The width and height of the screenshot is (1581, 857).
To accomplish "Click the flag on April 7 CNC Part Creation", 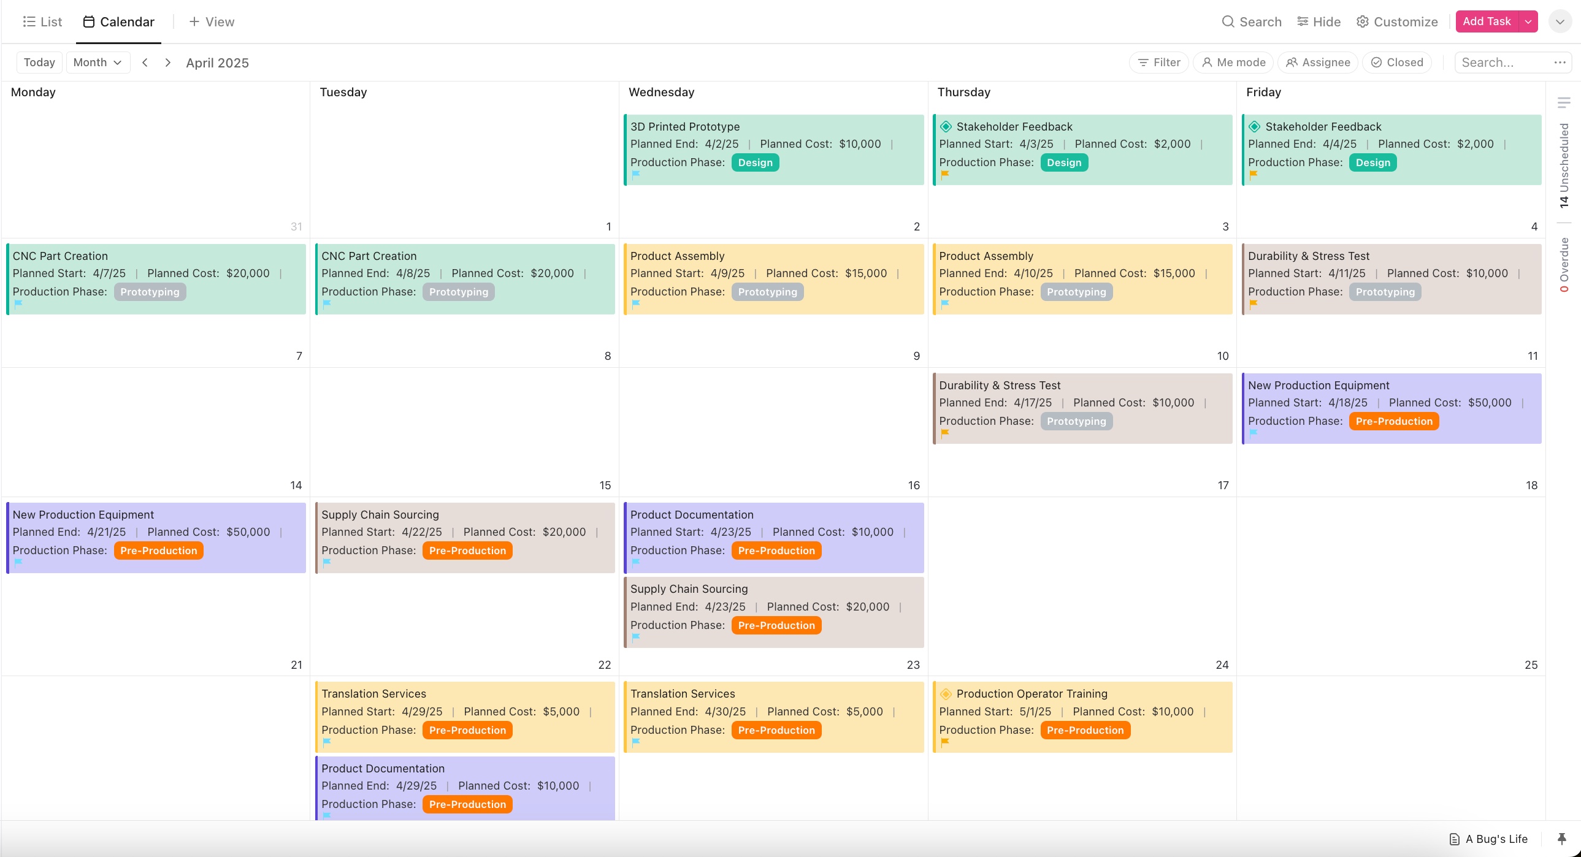I will coord(18,304).
